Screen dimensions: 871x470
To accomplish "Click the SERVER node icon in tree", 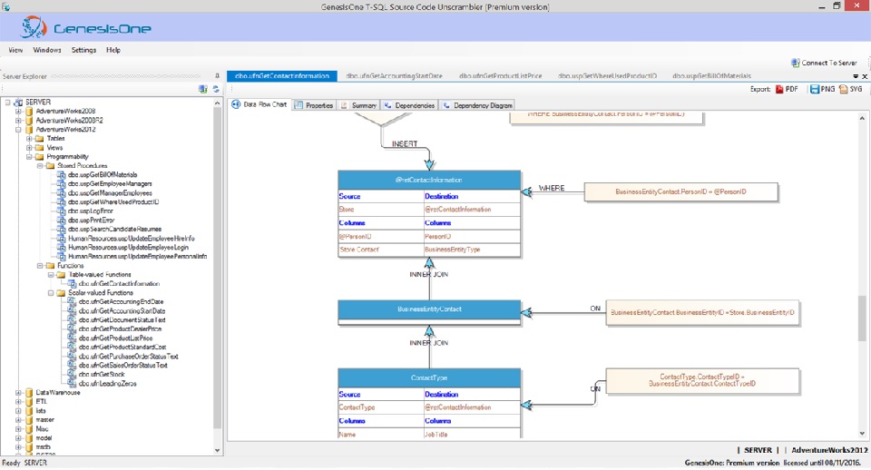I will click(x=18, y=103).
